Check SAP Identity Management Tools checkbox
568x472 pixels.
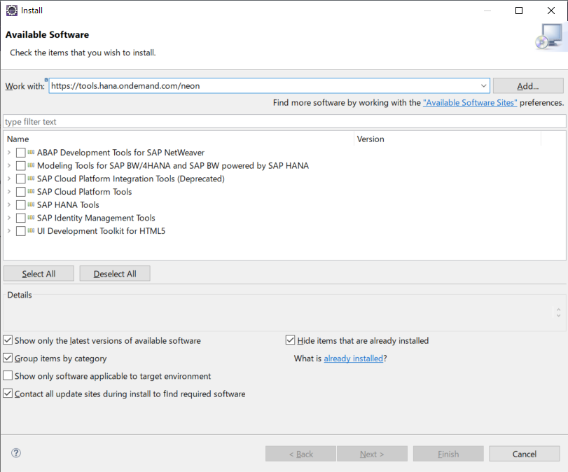tap(20, 218)
